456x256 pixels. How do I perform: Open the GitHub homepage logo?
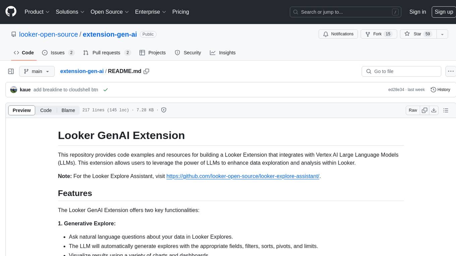(x=11, y=12)
